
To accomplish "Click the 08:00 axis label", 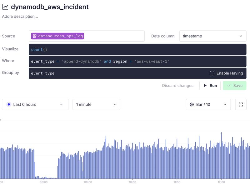I will (43, 182).
